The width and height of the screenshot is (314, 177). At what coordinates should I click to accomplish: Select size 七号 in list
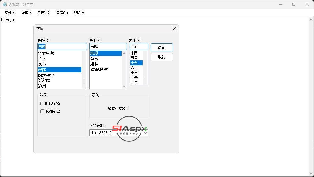137,77
